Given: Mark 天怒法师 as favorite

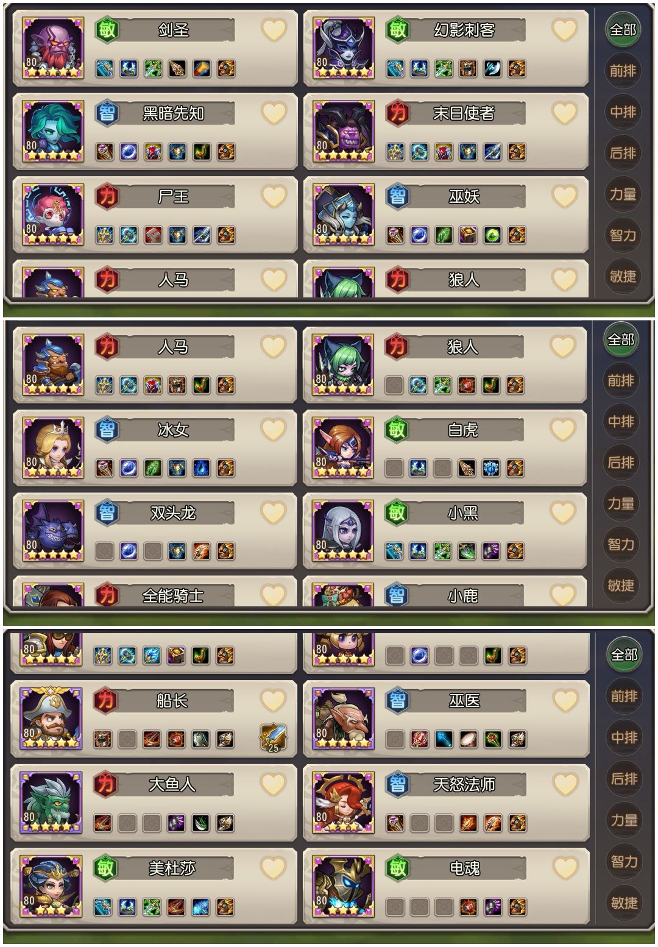Looking at the screenshot, I should 564,784.
